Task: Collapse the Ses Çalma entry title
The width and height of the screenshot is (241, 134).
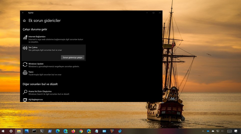Action: point(33,47)
